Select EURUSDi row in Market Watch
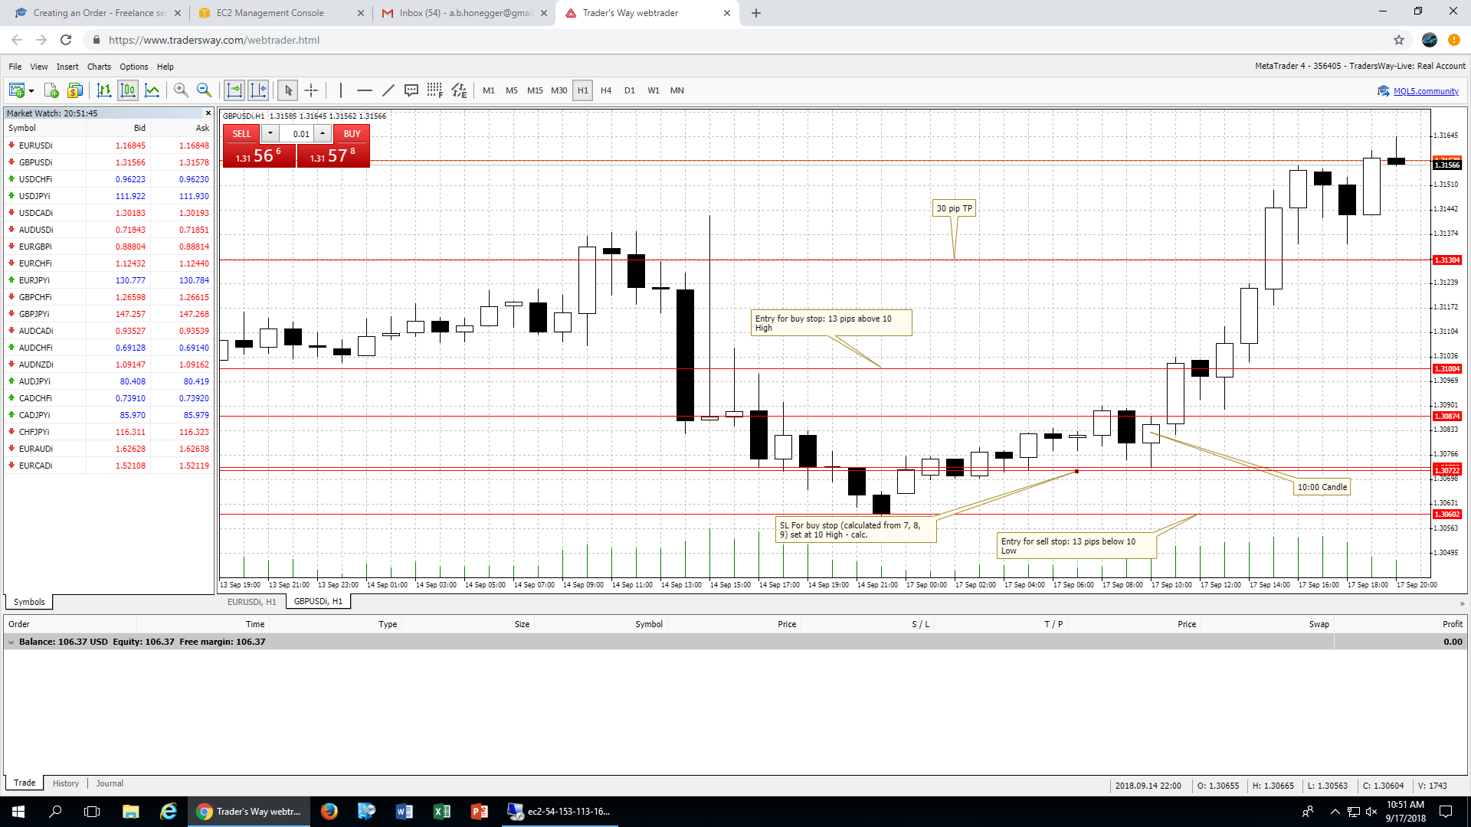1471x827 pixels. tap(108, 145)
